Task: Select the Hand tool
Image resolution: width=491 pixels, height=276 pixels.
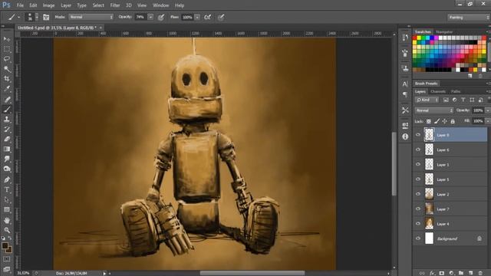Action: click(7, 220)
